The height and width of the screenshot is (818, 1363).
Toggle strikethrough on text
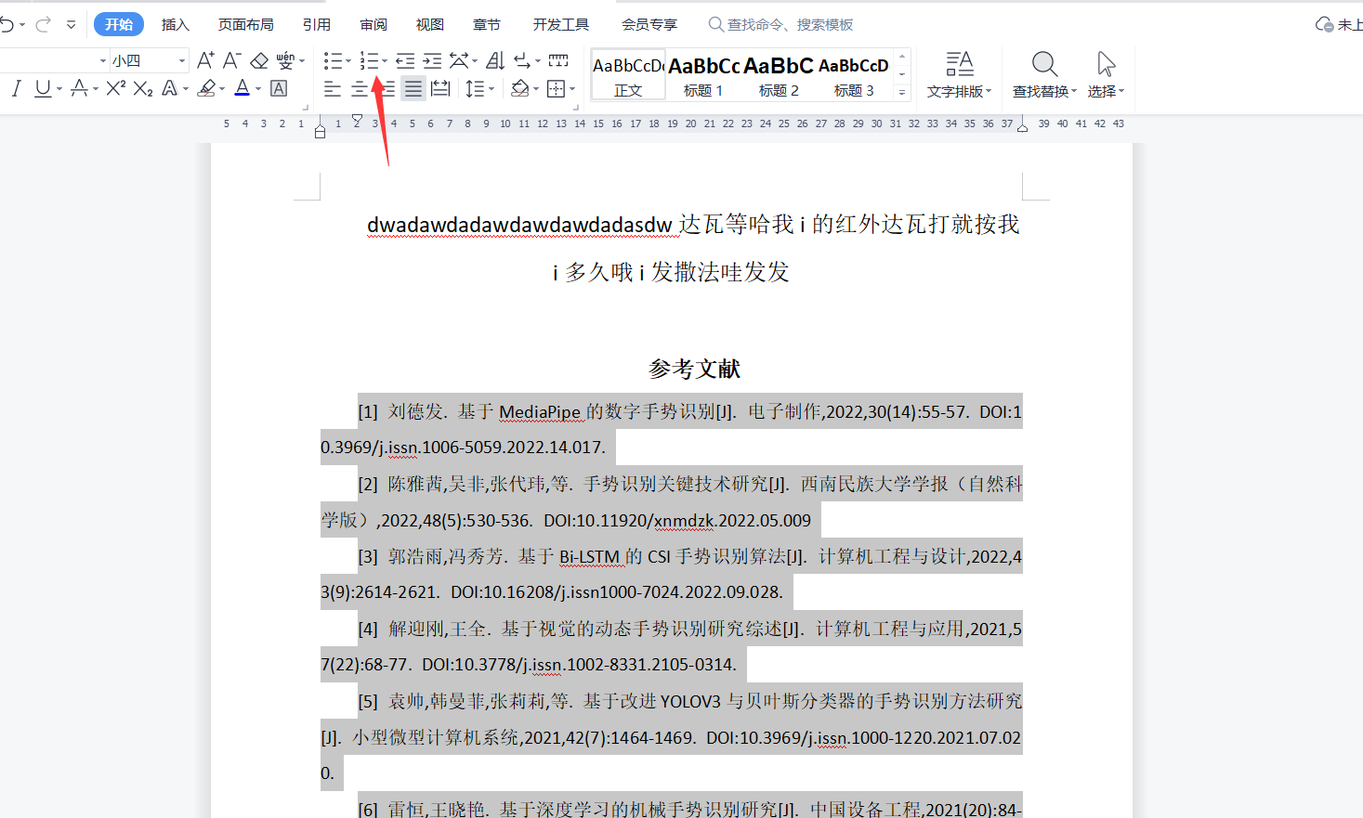79,88
